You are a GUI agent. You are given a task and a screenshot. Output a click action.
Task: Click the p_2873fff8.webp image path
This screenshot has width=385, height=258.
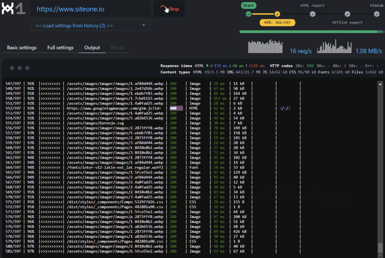click(x=115, y=217)
